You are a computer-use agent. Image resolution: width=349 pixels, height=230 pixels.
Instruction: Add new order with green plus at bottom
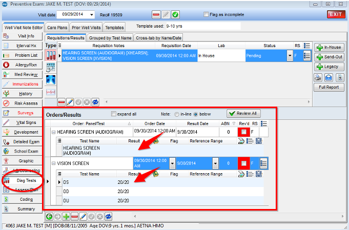click(66, 217)
